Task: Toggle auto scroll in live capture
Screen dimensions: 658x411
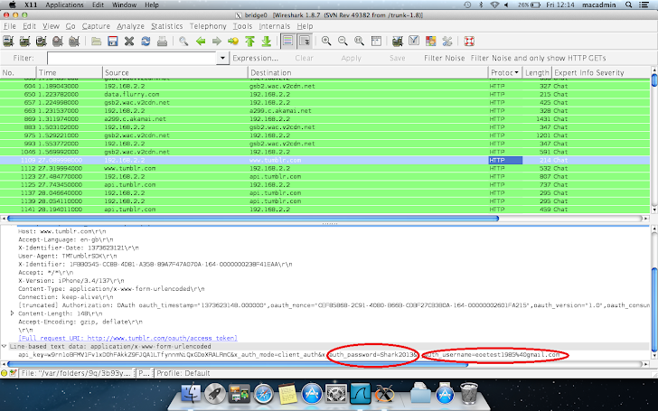Action: tap(305, 42)
